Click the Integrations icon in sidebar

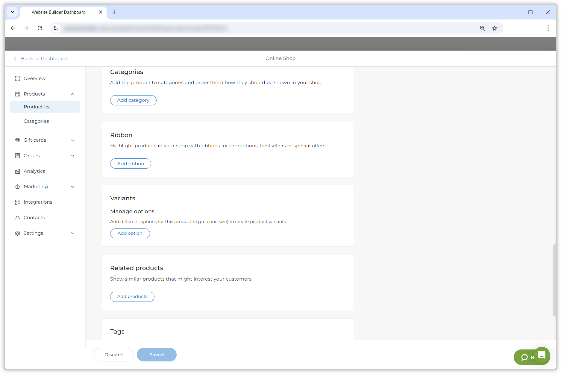(17, 202)
